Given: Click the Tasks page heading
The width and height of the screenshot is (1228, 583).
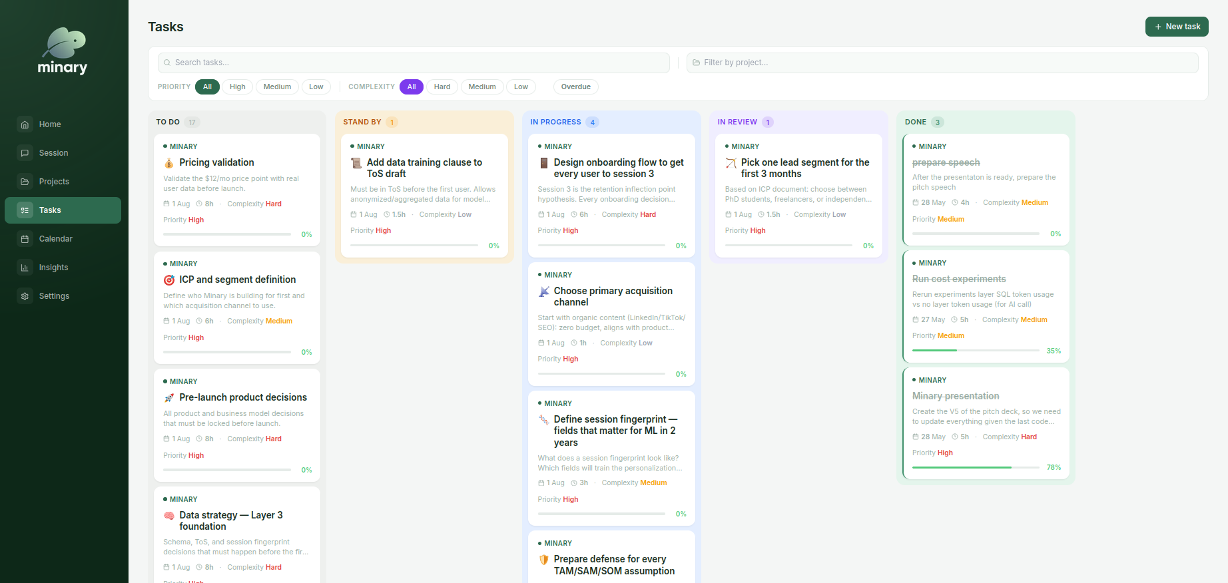Looking at the screenshot, I should point(166,27).
